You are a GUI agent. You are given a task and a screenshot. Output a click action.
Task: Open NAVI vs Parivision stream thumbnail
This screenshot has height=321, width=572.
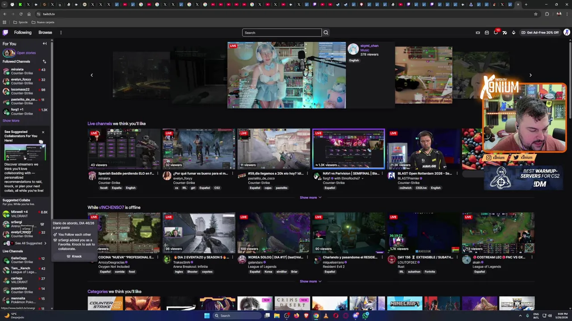pyautogui.click(x=349, y=149)
